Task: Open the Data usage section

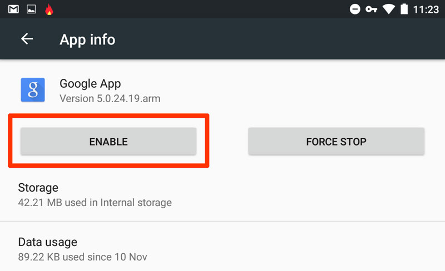Action: (x=222, y=249)
